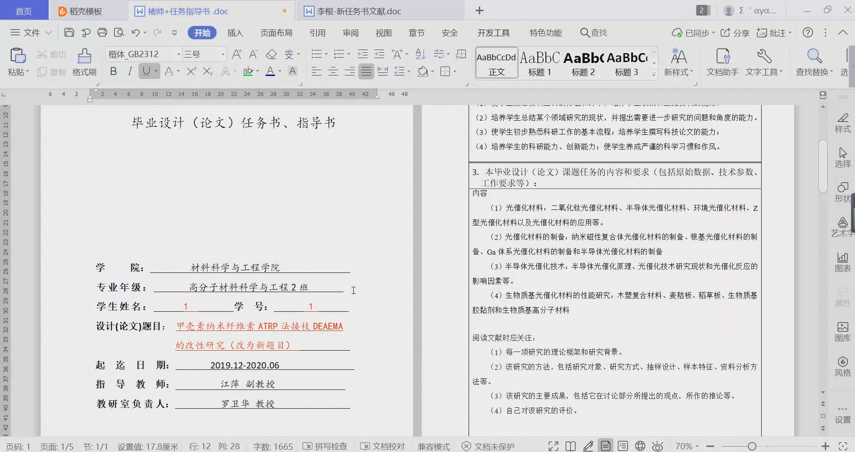Click the Clear Formatting eraser icon
Viewport: 855px width, 452px height.
271,54
